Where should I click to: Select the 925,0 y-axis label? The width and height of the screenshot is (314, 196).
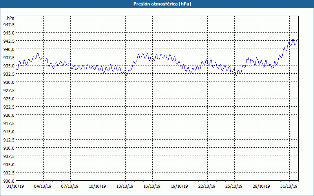(x=9, y=99)
